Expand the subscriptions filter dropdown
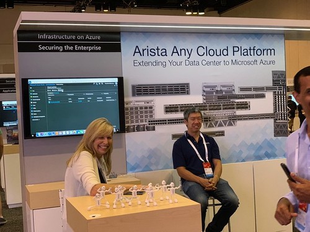Screen dimensions: 310x232 (76, 95)
